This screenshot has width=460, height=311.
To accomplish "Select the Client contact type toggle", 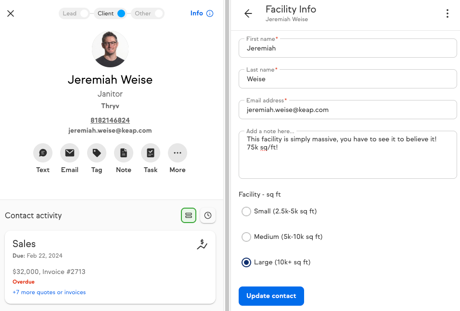I will pos(111,13).
